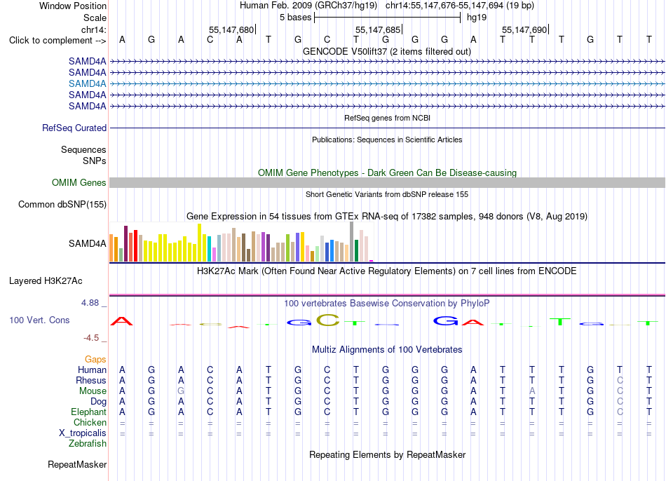Click the large olive C in the PhyloP logo
The width and height of the screenshot is (666, 481).
click(x=328, y=320)
